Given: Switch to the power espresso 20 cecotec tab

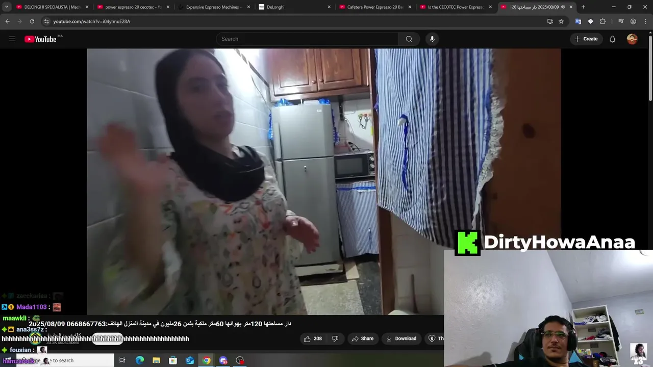Looking at the screenshot, I should click(133, 7).
